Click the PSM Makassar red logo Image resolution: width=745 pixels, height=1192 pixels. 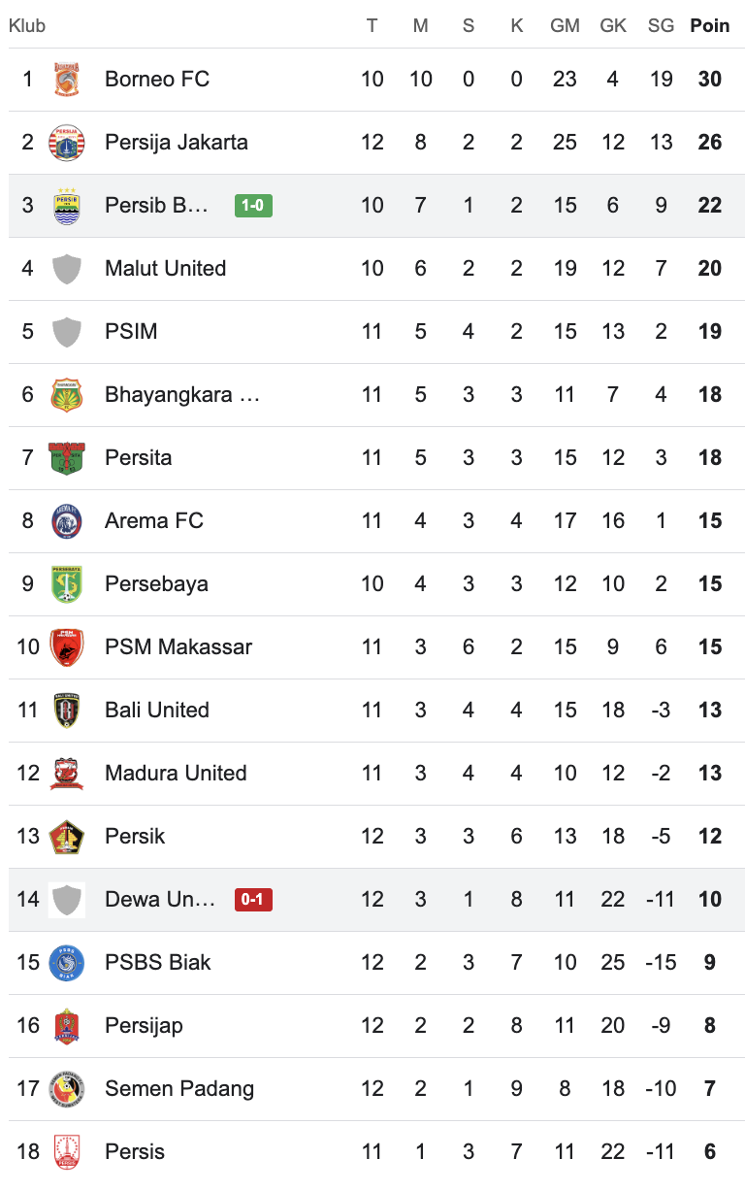(67, 646)
